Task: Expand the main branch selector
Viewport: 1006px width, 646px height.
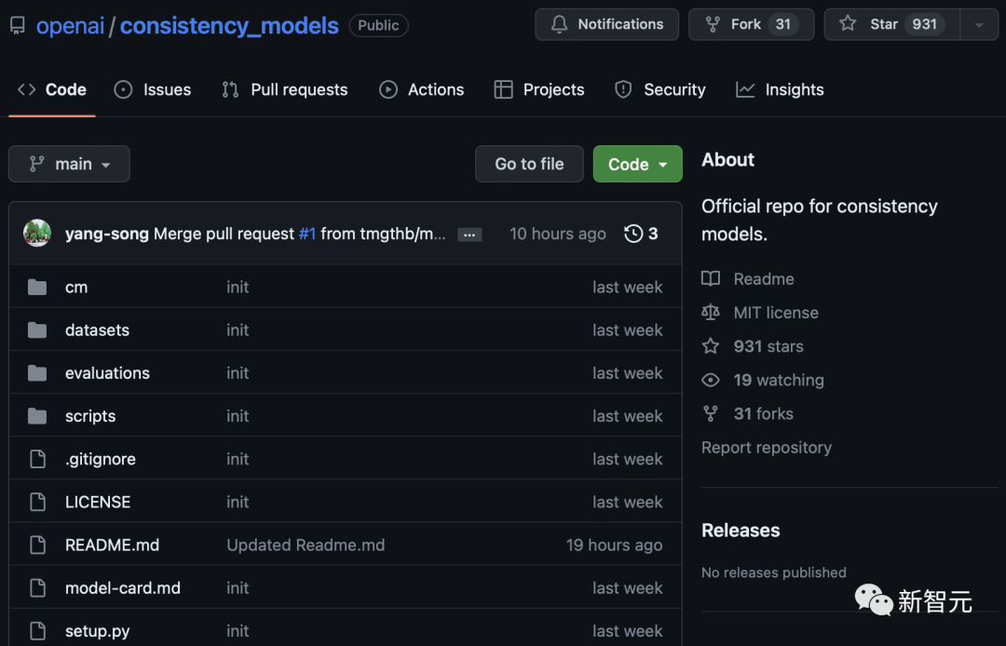Action: [69, 164]
